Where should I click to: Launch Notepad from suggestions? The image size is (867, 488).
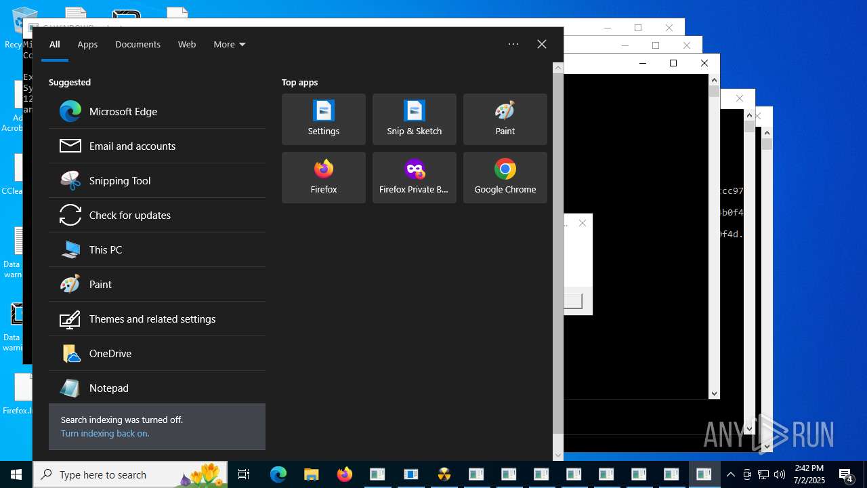(157, 388)
